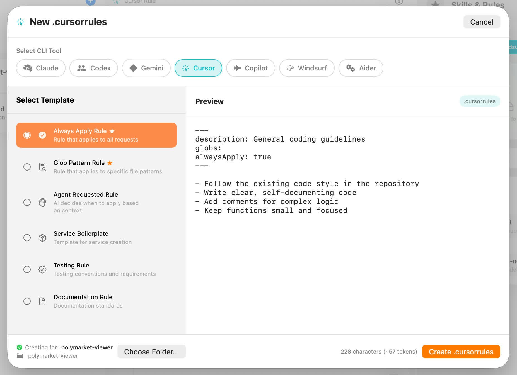Click the checkmark badge icon on Testing Rule
The width and height of the screenshot is (517, 375).
pyautogui.click(x=42, y=269)
